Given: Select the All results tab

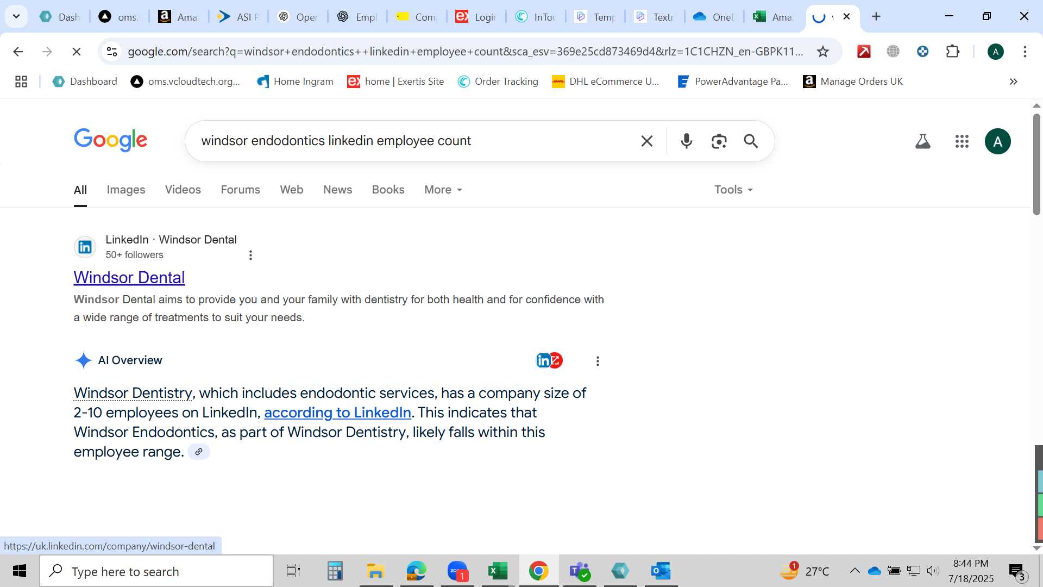Looking at the screenshot, I should [x=80, y=190].
